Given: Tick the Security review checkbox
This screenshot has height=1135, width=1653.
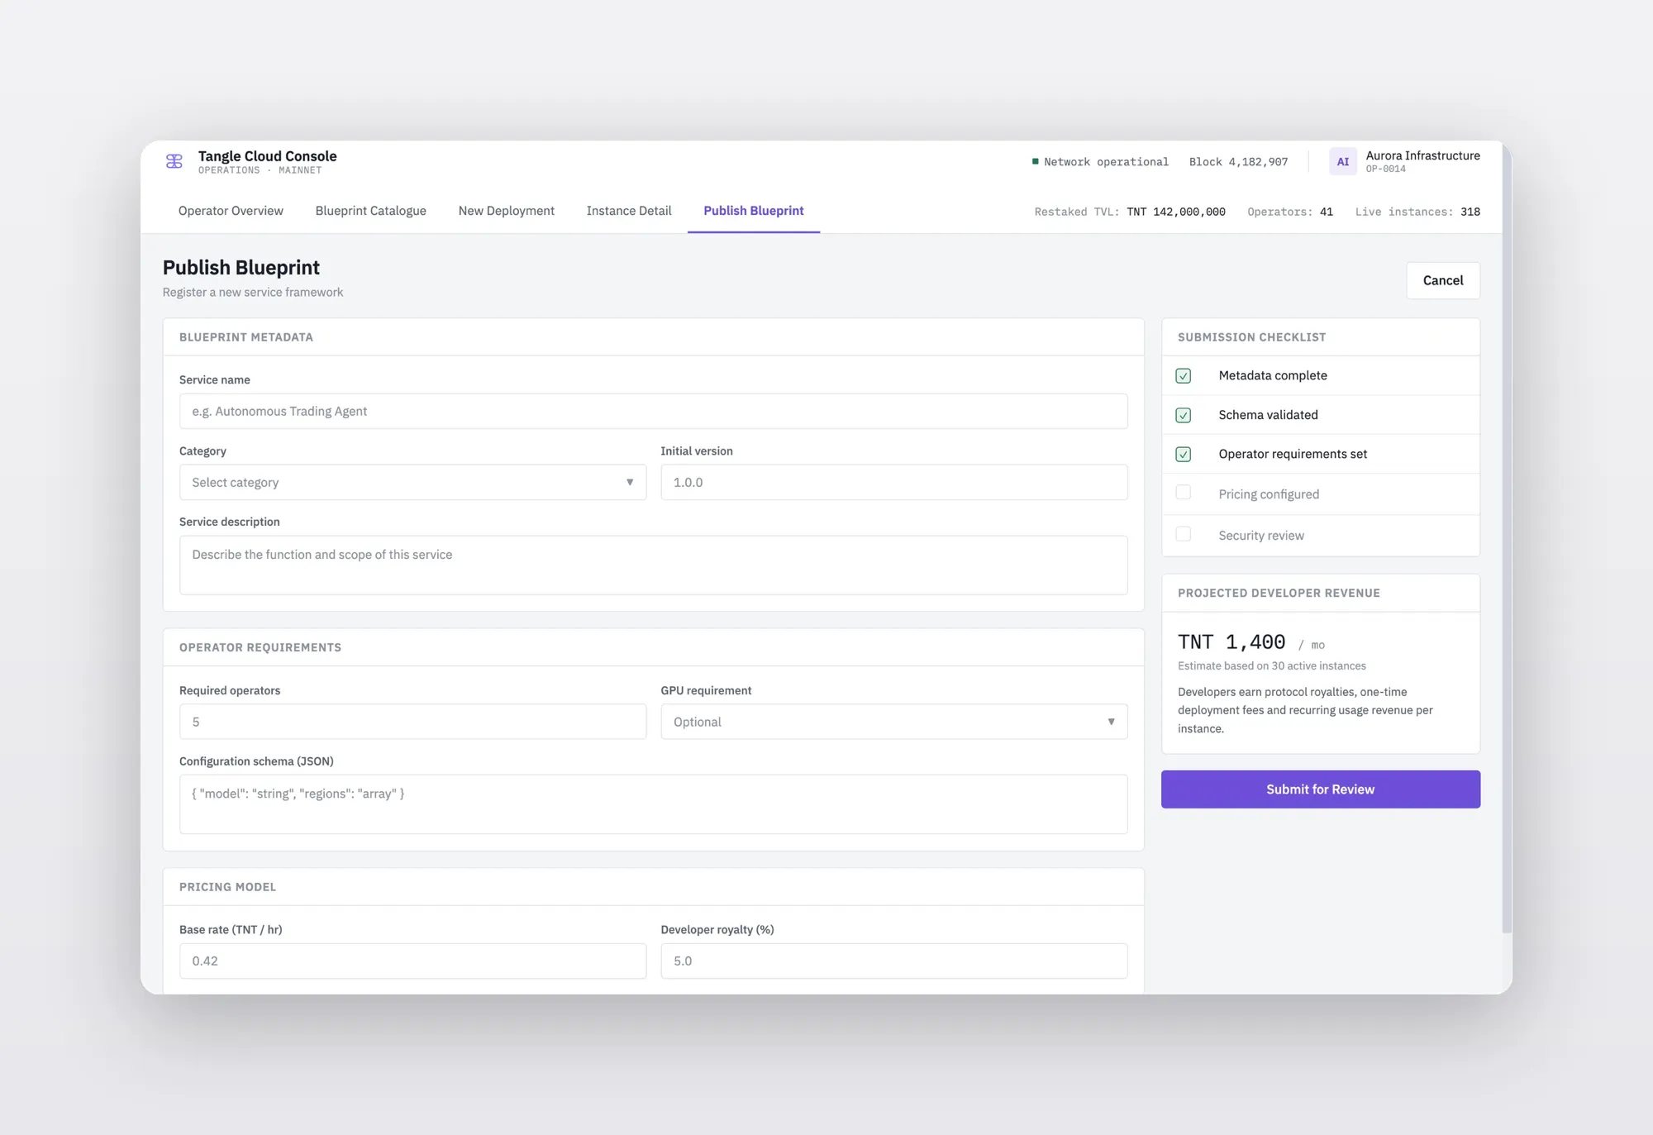Looking at the screenshot, I should tap(1184, 535).
